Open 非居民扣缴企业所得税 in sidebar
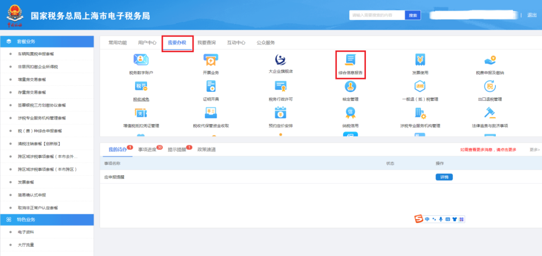The height and width of the screenshot is (256, 542). [38, 67]
